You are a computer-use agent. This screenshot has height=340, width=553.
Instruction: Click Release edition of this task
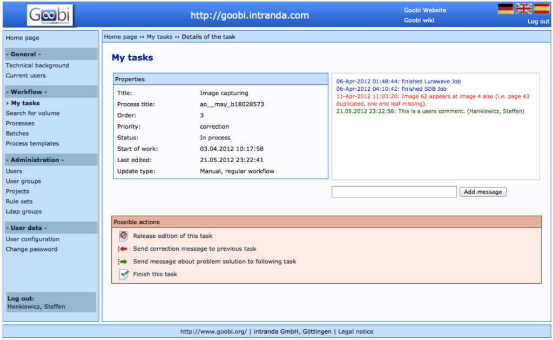click(x=172, y=236)
